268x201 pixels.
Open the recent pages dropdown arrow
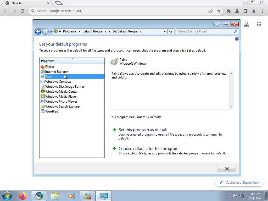tap(51, 32)
